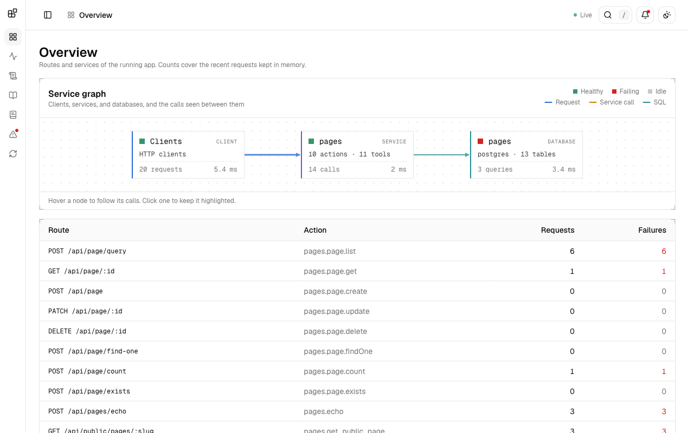Click the pages.page.get action
The height and width of the screenshot is (433, 694).
tap(330, 271)
